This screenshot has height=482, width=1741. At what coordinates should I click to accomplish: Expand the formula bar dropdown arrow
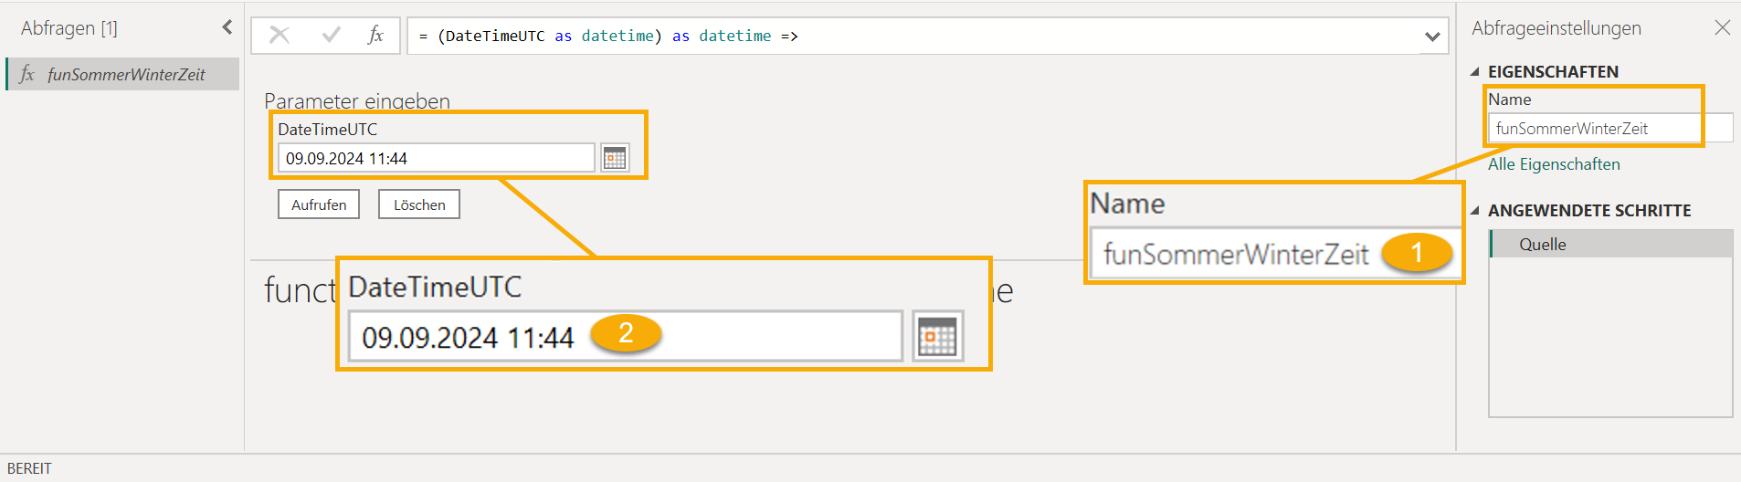coord(1432,37)
